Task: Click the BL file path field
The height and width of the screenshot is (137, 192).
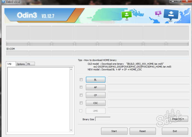Action: 149,80
